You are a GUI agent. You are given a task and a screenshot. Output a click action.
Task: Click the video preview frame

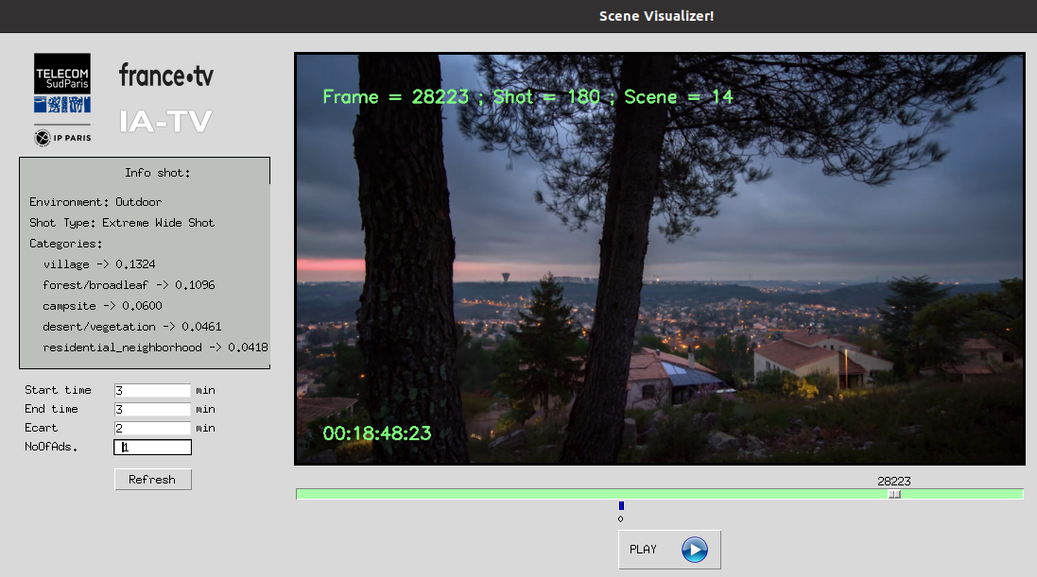click(660, 259)
